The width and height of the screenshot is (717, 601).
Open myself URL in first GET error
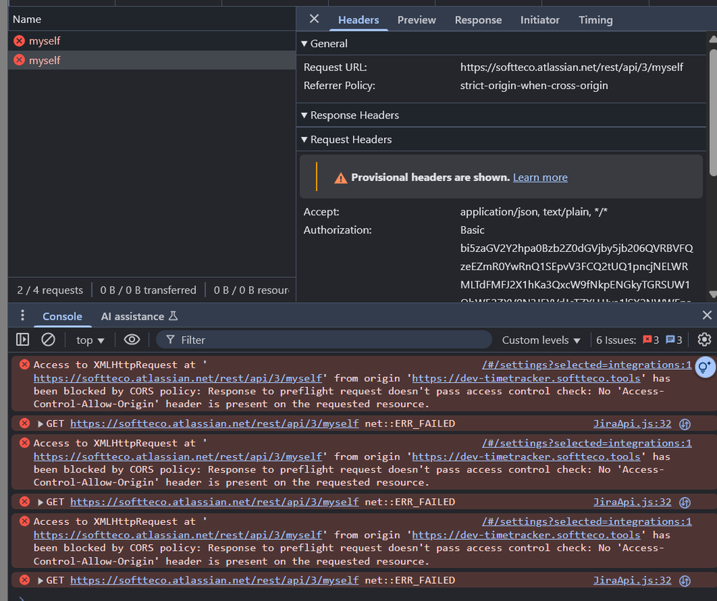[215, 424]
